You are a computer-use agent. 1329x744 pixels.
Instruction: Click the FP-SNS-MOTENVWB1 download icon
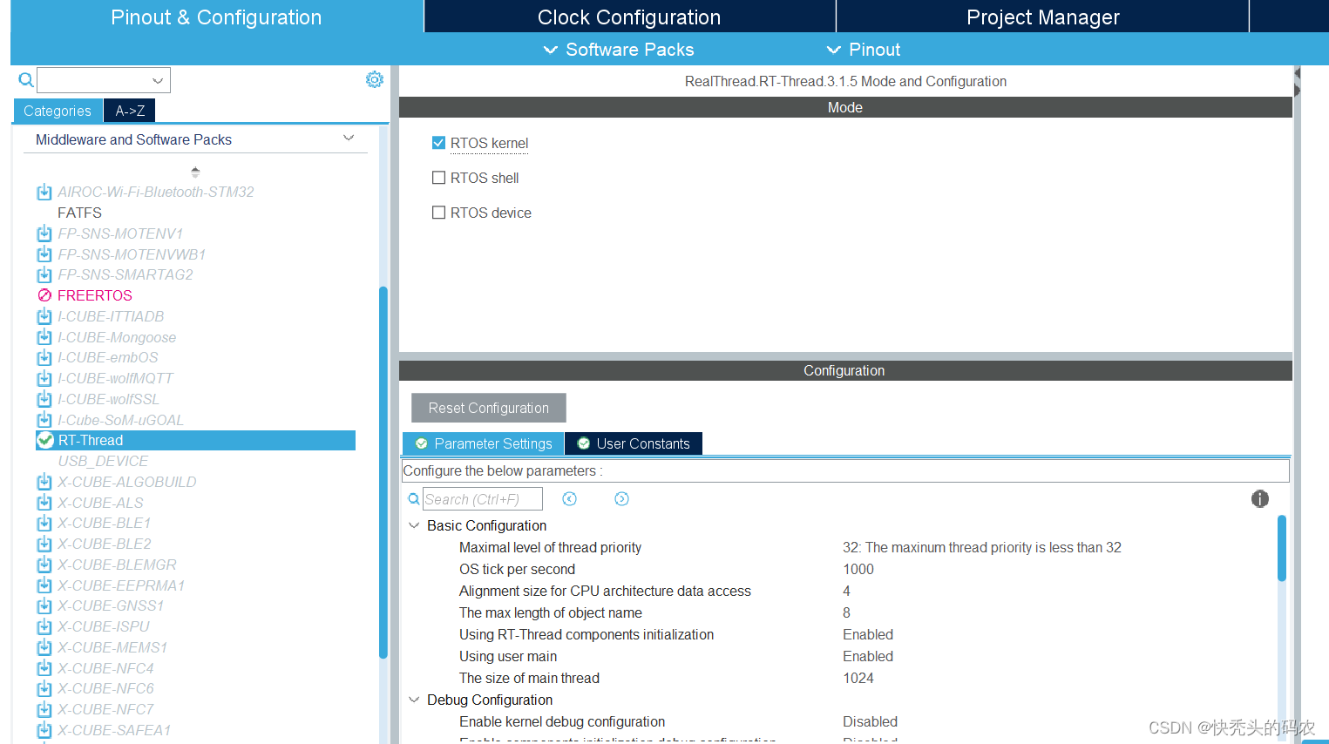tap(44, 254)
